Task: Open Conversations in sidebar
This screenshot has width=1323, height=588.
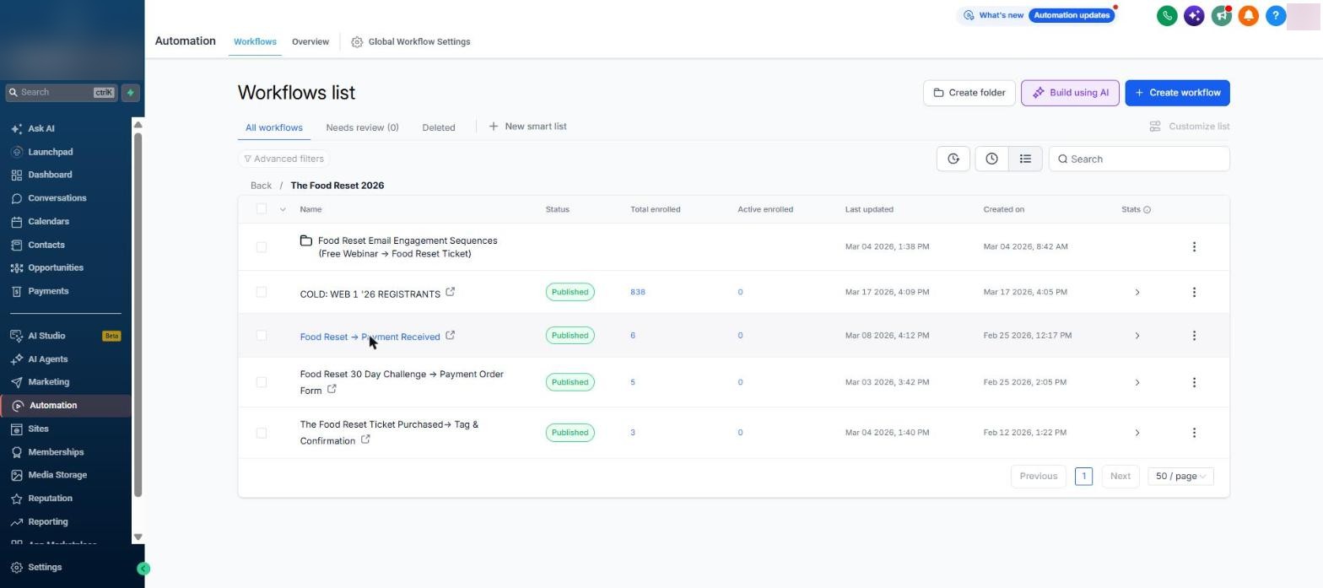Action: click(x=57, y=198)
